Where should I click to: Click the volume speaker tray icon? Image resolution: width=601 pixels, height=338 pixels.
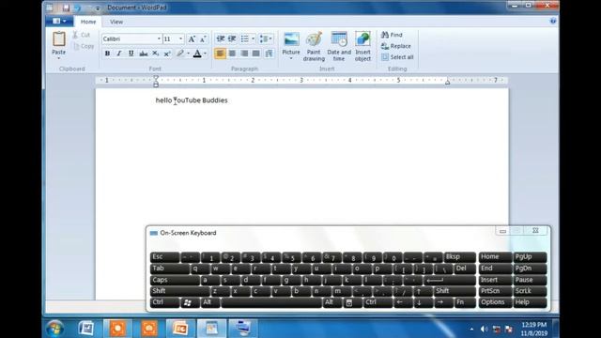[485, 329]
